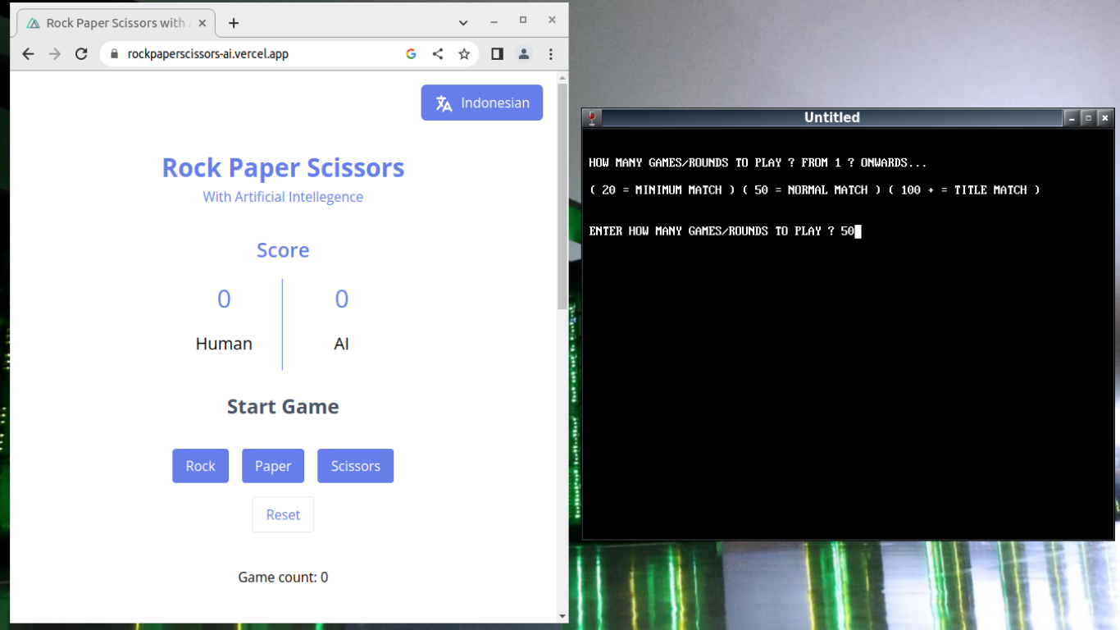This screenshot has width=1120, height=630.
Task: Click the browser Back arrow
Action: (x=28, y=54)
